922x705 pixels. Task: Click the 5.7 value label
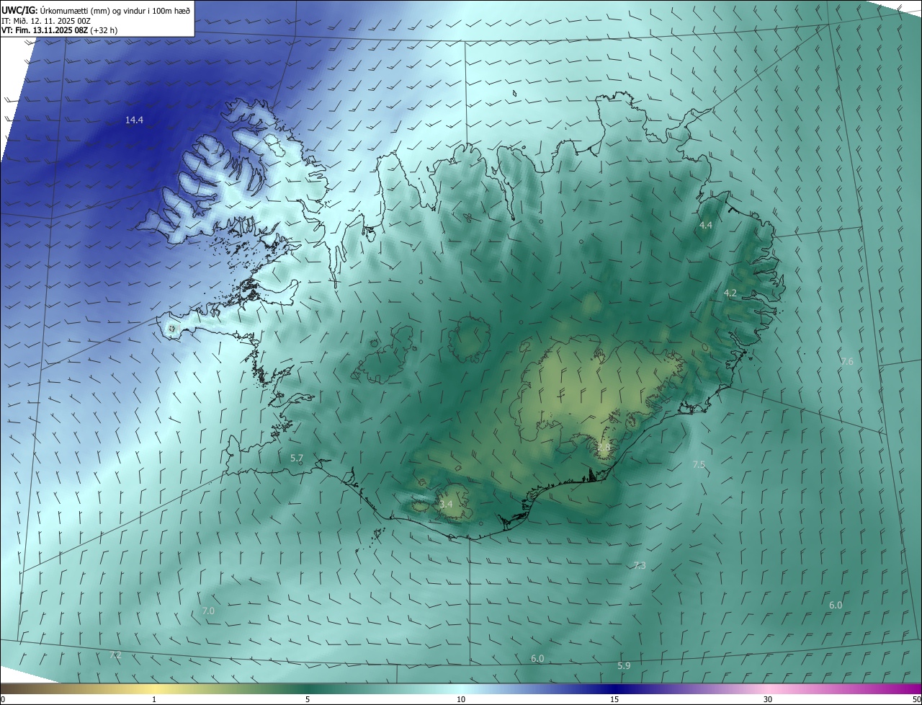pyautogui.click(x=297, y=458)
